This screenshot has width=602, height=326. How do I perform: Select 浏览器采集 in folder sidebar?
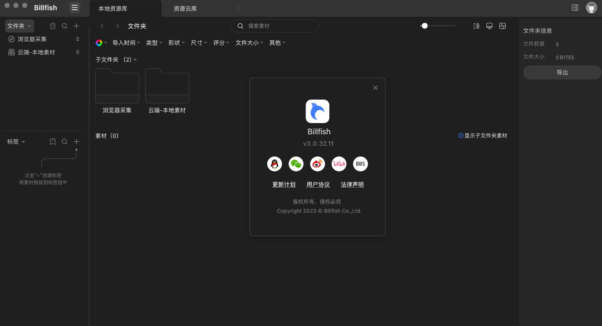(x=44, y=39)
